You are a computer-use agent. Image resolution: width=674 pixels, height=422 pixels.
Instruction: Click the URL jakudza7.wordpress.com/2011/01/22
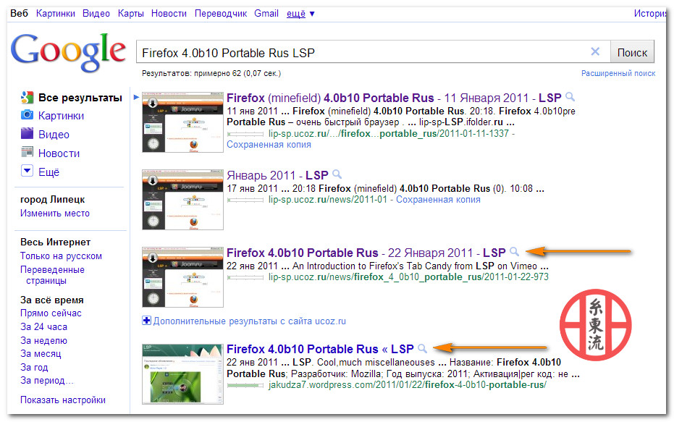click(x=407, y=384)
